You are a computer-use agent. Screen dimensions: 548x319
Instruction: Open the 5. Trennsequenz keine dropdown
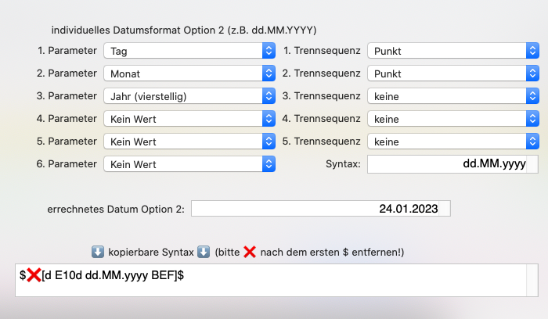coord(453,142)
